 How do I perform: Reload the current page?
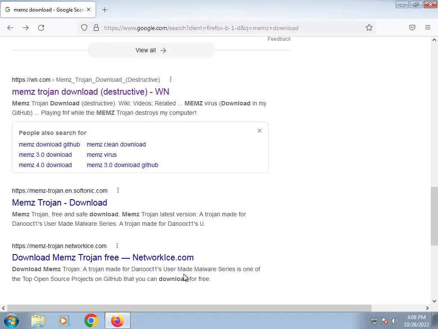click(x=41, y=28)
